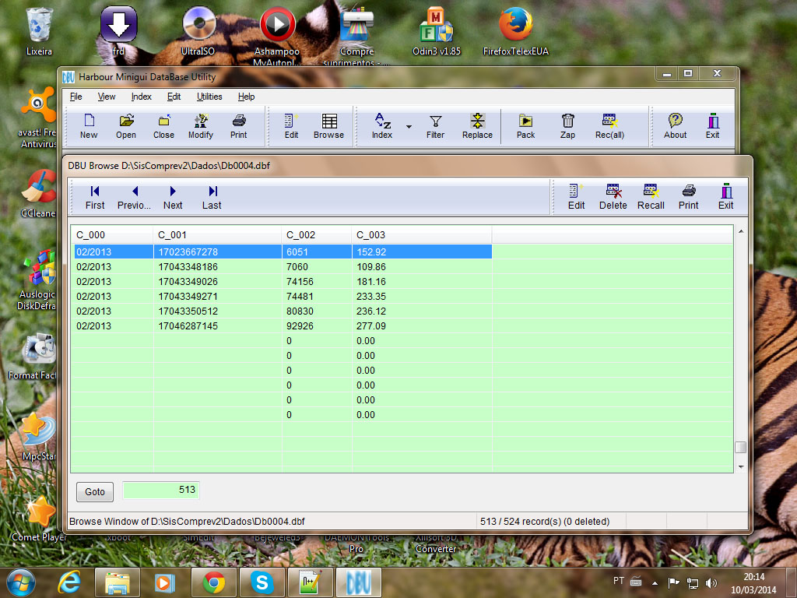Expand the Index dropdown arrow
This screenshot has width=797, height=598.
(409, 126)
